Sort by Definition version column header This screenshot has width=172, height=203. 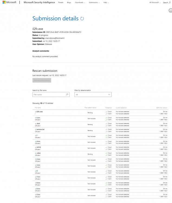point(162,108)
